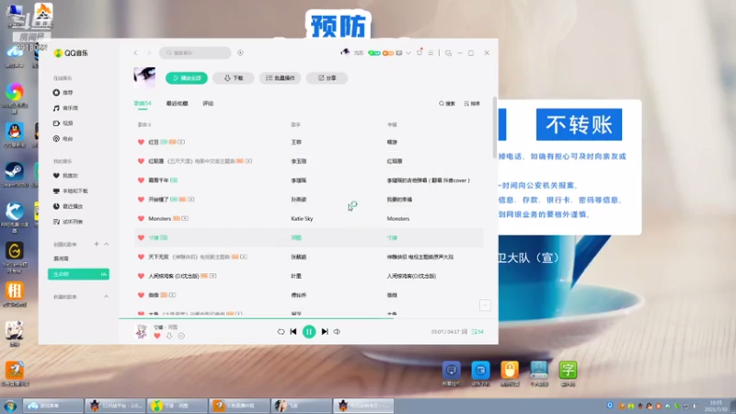Go forward with the right arrow

pos(149,53)
